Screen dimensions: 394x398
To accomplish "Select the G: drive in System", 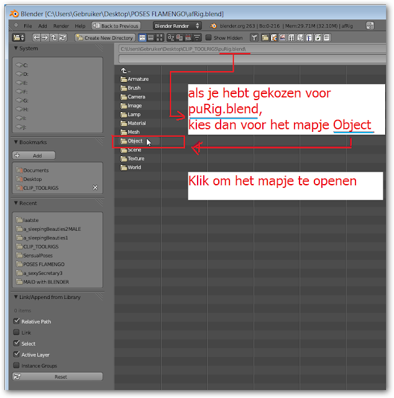I will click(x=22, y=101).
